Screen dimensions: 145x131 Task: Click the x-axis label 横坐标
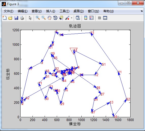(x=75, y=124)
